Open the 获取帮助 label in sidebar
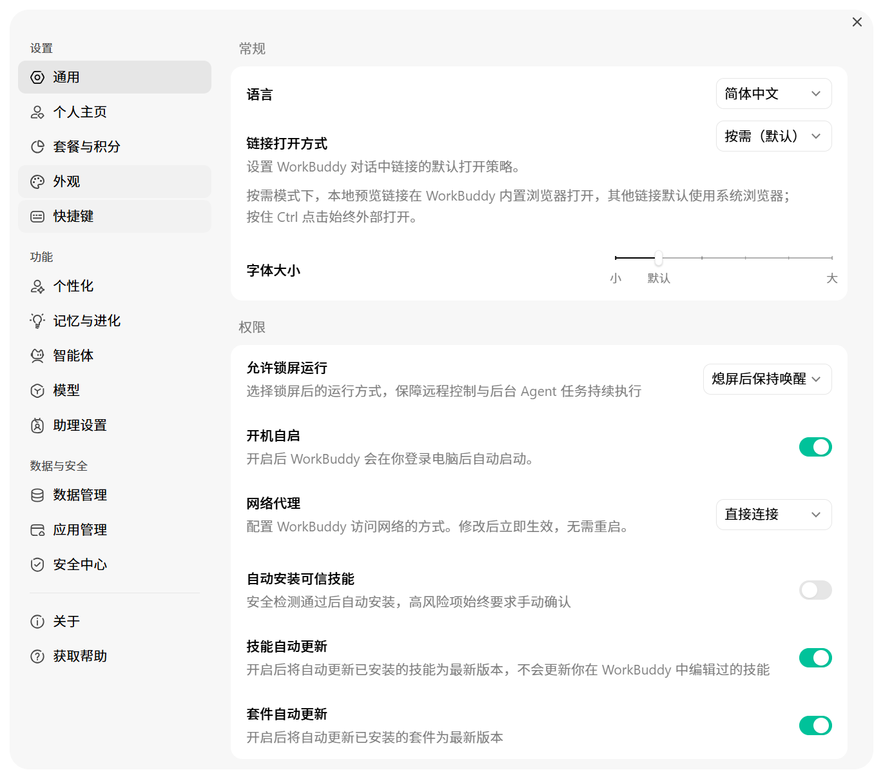The width and height of the screenshot is (883, 779). click(80, 656)
